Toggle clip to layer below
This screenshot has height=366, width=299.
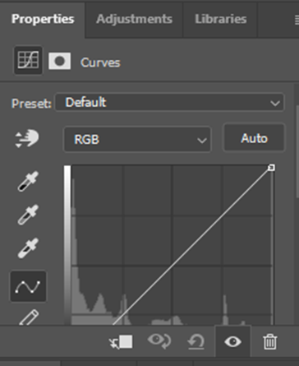pos(121,342)
